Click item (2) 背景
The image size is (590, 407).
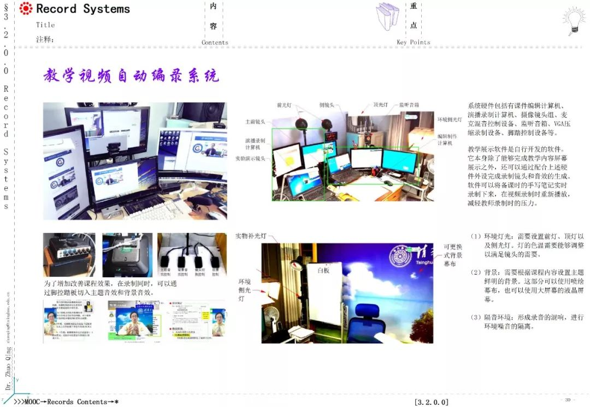pyautogui.click(x=527, y=286)
